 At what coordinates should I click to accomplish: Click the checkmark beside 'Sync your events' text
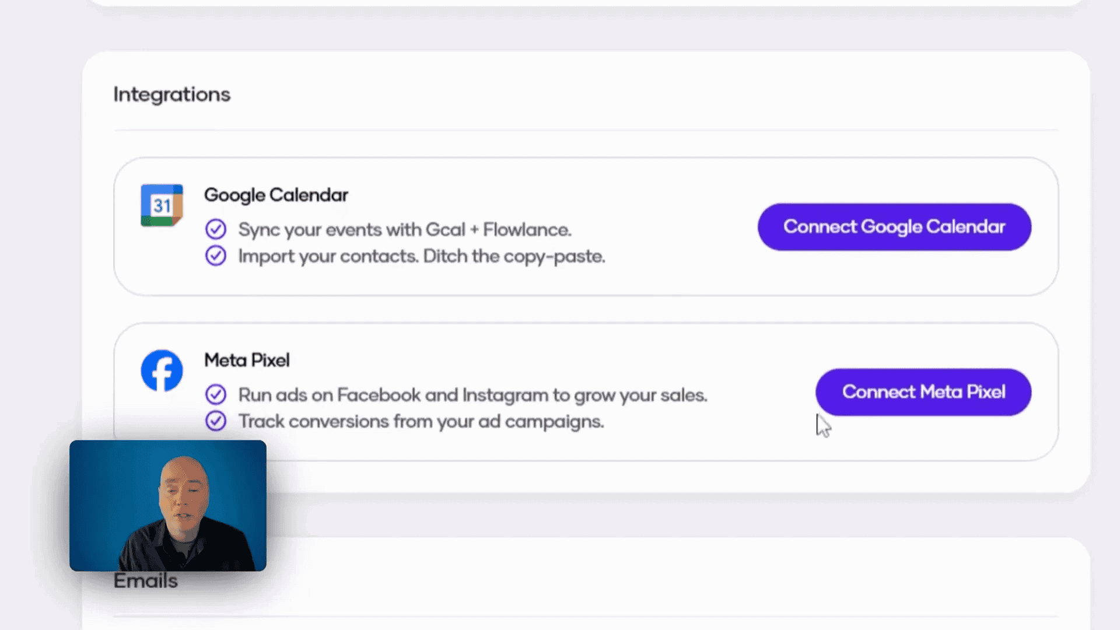click(216, 229)
